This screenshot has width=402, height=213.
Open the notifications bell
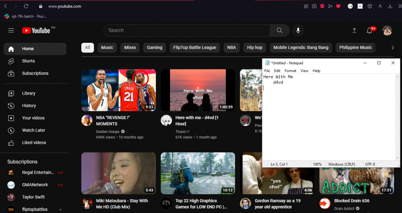(x=369, y=31)
